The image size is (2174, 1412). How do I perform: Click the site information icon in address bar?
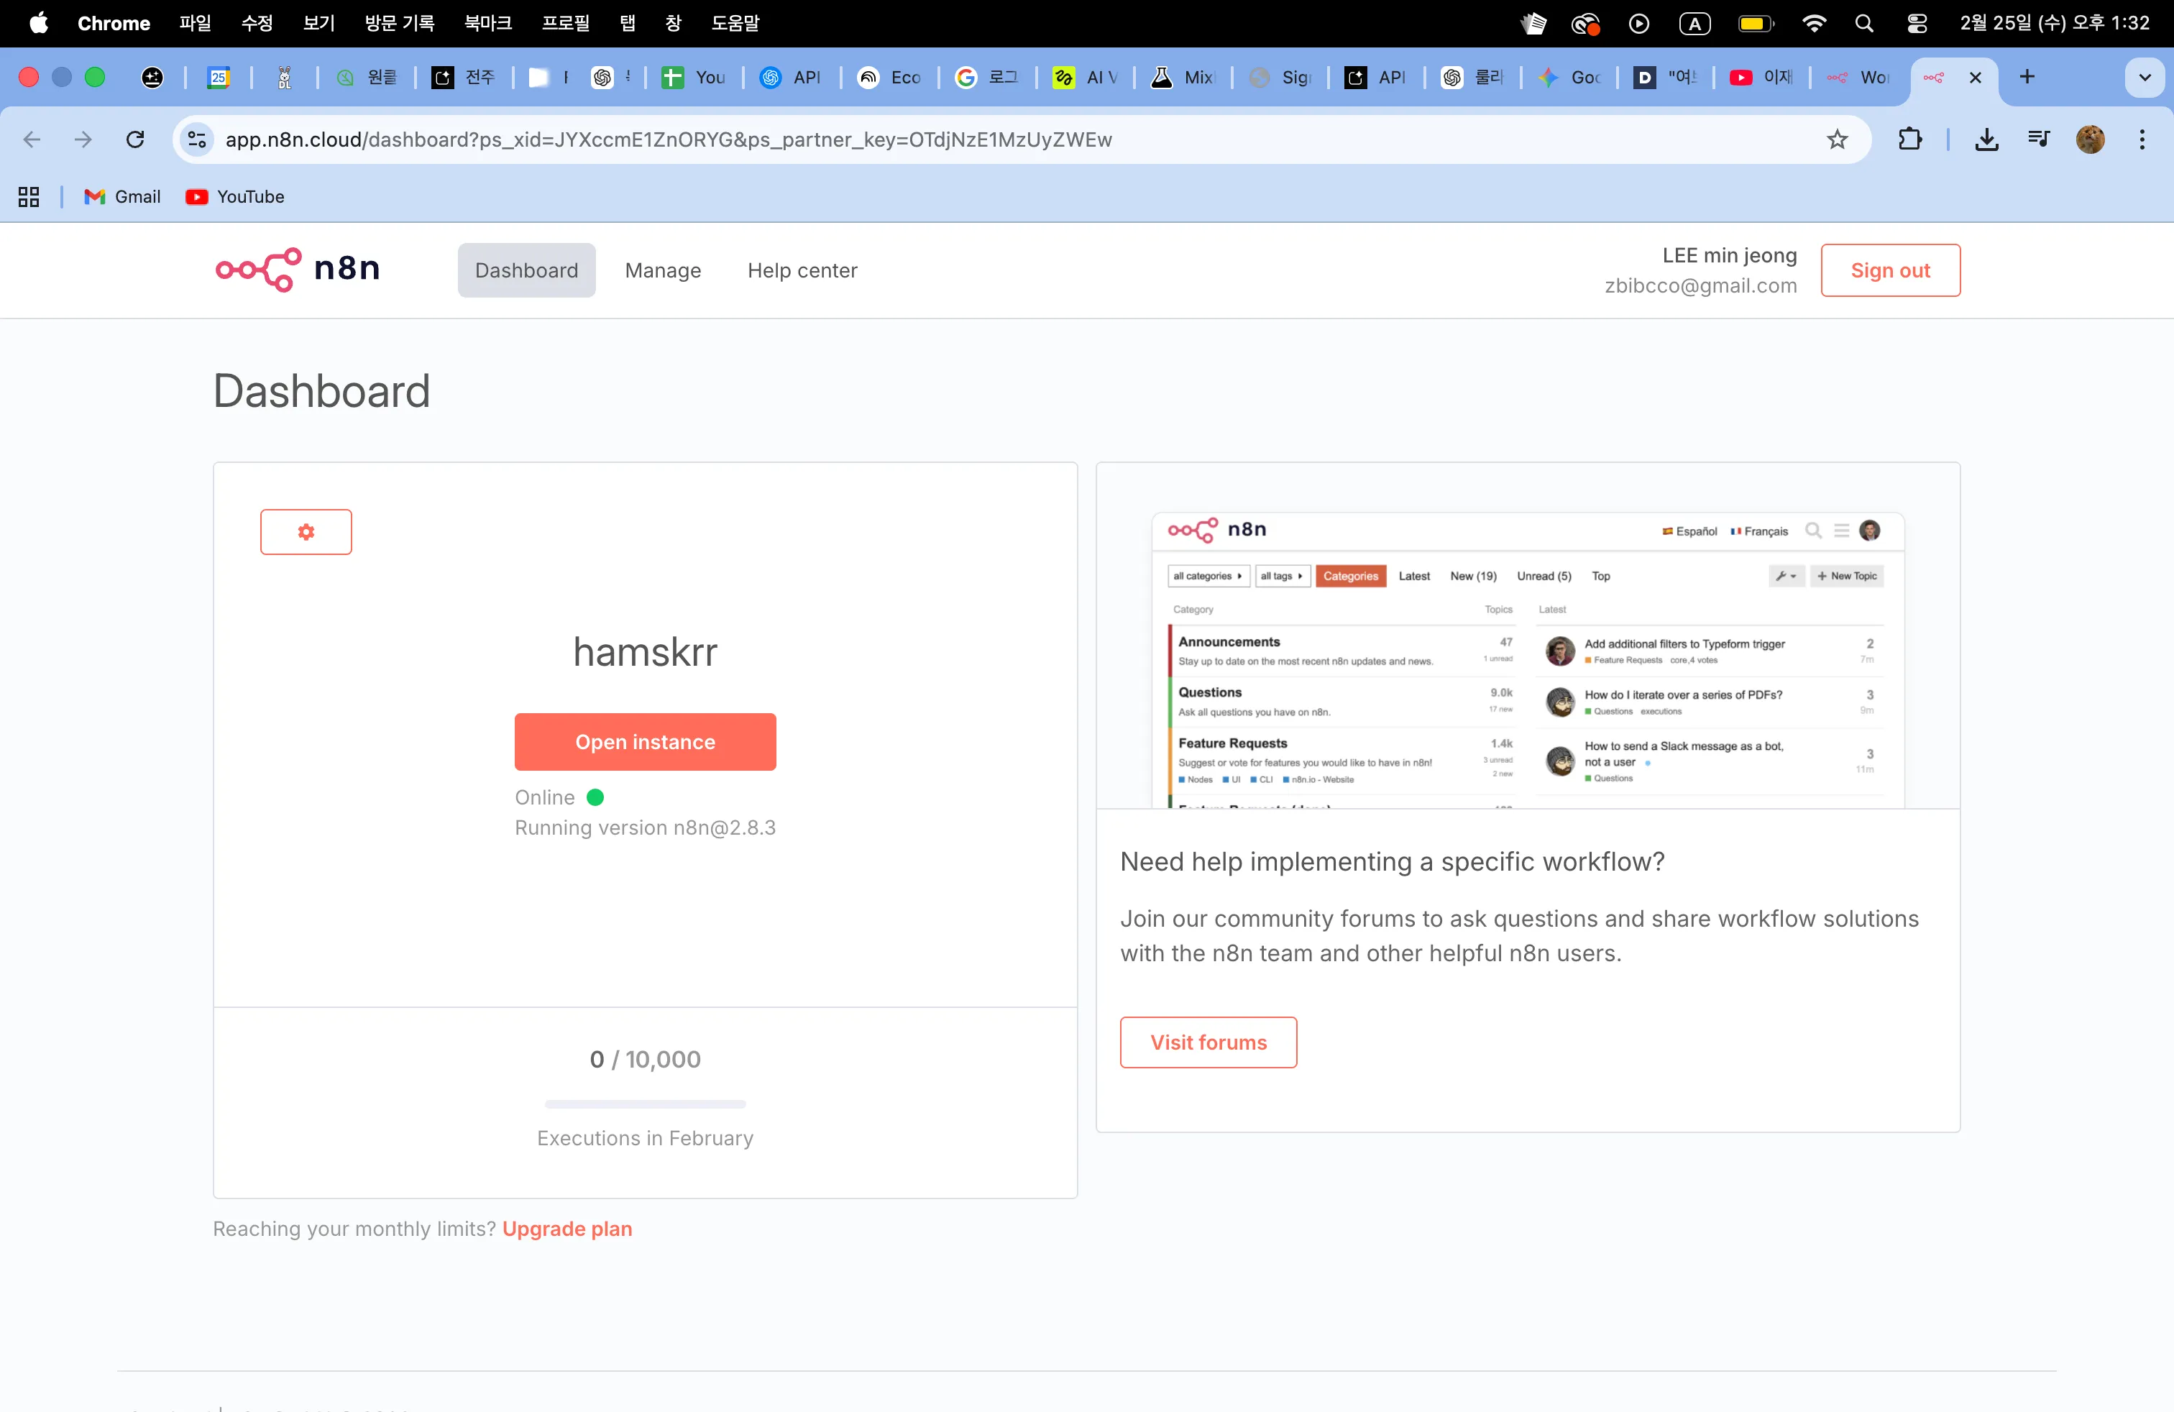[x=196, y=139]
